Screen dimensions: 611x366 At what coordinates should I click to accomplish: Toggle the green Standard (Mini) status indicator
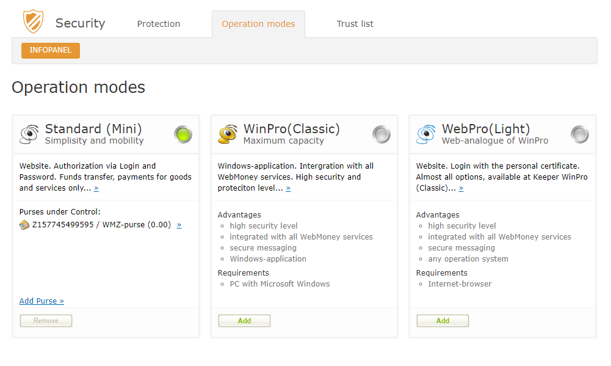(x=183, y=134)
